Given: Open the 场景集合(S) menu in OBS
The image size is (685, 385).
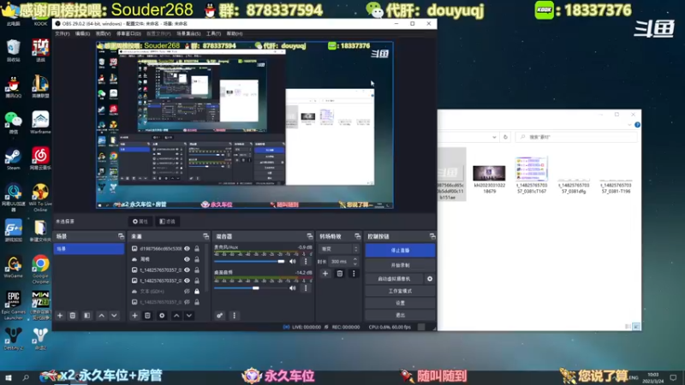Looking at the screenshot, I should coord(188,33).
